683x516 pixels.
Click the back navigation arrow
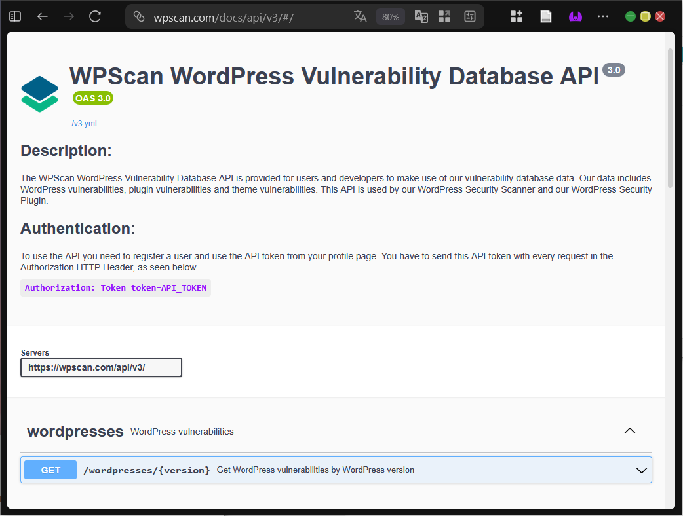click(42, 16)
